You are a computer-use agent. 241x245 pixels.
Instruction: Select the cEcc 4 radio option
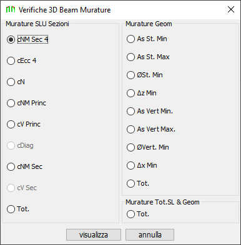coord(21,60)
